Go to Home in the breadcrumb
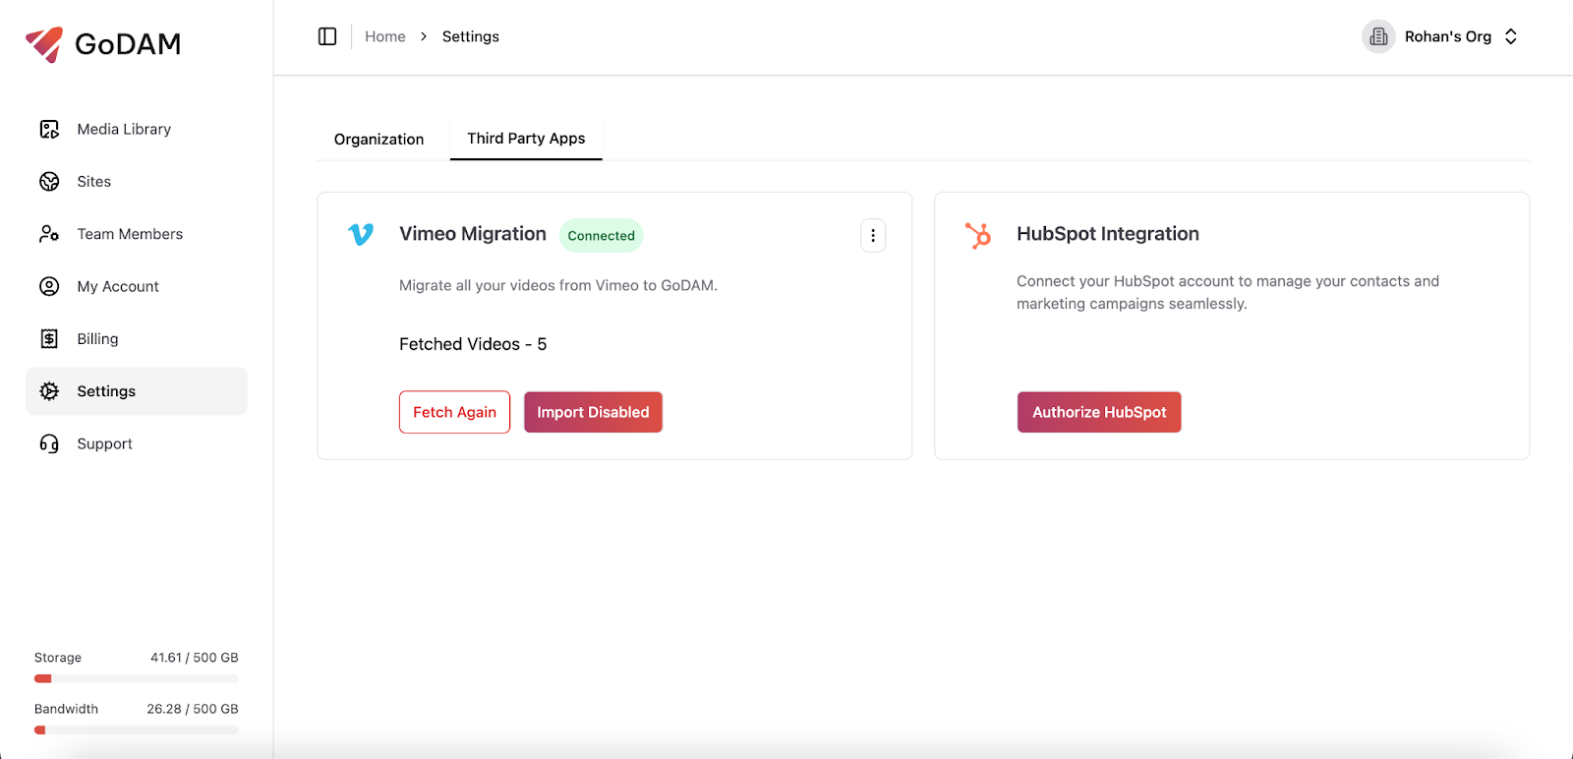Viewport: 1573px width, 759px height. [384, 36]
